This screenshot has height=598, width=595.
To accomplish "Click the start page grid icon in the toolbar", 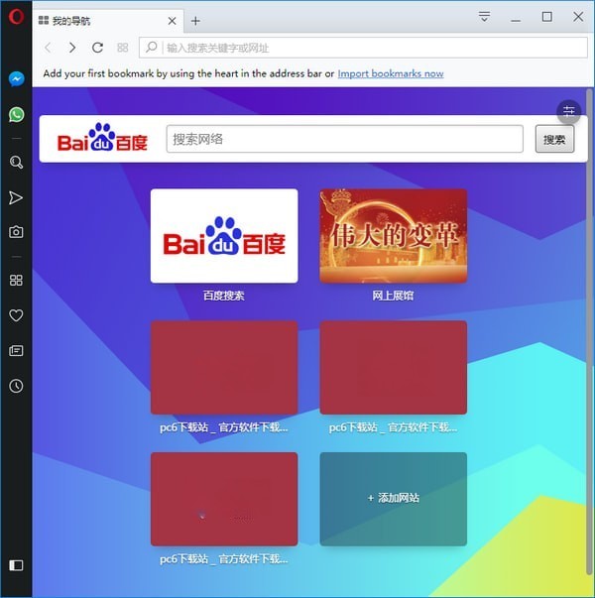I will [x=122, y=48].
